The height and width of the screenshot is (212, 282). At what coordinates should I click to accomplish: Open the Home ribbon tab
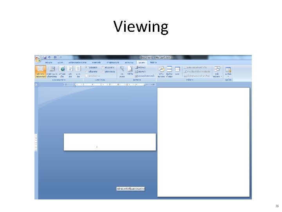(x=49, y=62)
